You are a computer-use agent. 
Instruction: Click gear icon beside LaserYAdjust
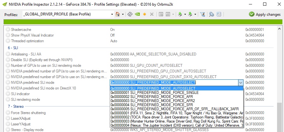(8, 124)
